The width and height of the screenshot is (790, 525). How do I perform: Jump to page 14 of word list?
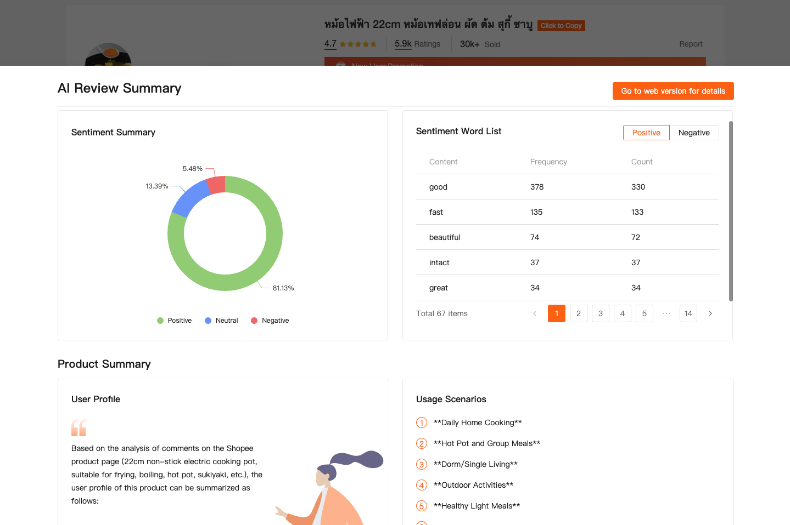point(688,313)
